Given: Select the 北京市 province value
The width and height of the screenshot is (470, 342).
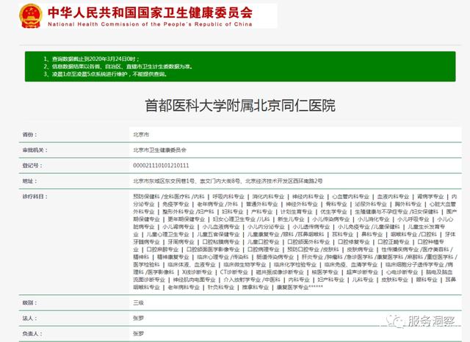Looking at the screenshot, I should coord(141,135).
